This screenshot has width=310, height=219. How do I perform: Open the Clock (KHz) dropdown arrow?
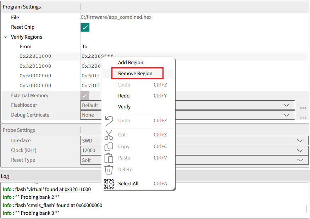(300, 150)
